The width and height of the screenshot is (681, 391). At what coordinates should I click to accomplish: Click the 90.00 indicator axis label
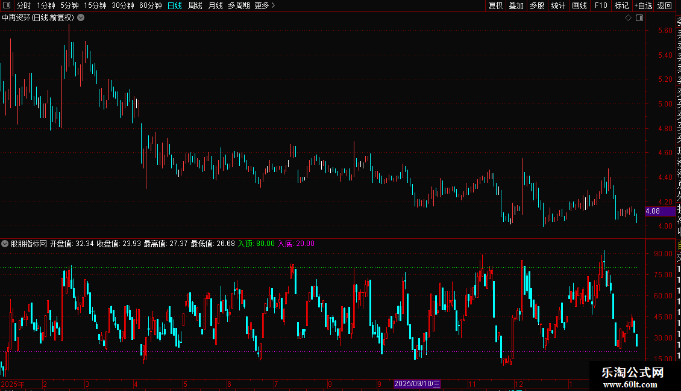click(663, 254)
